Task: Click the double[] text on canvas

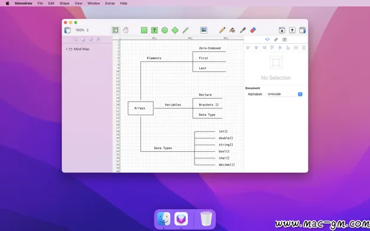Action: 226,138
